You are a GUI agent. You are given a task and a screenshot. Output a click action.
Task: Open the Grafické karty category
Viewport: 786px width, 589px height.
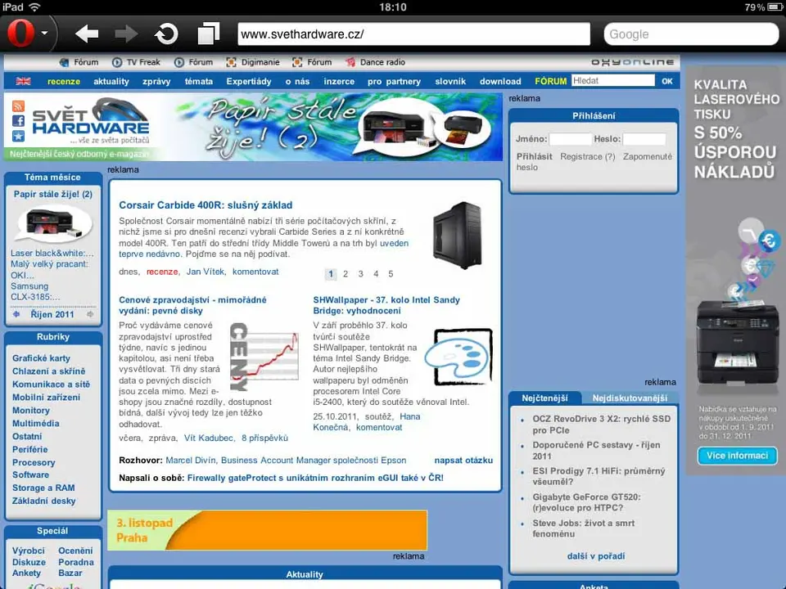tap(41, 358)
